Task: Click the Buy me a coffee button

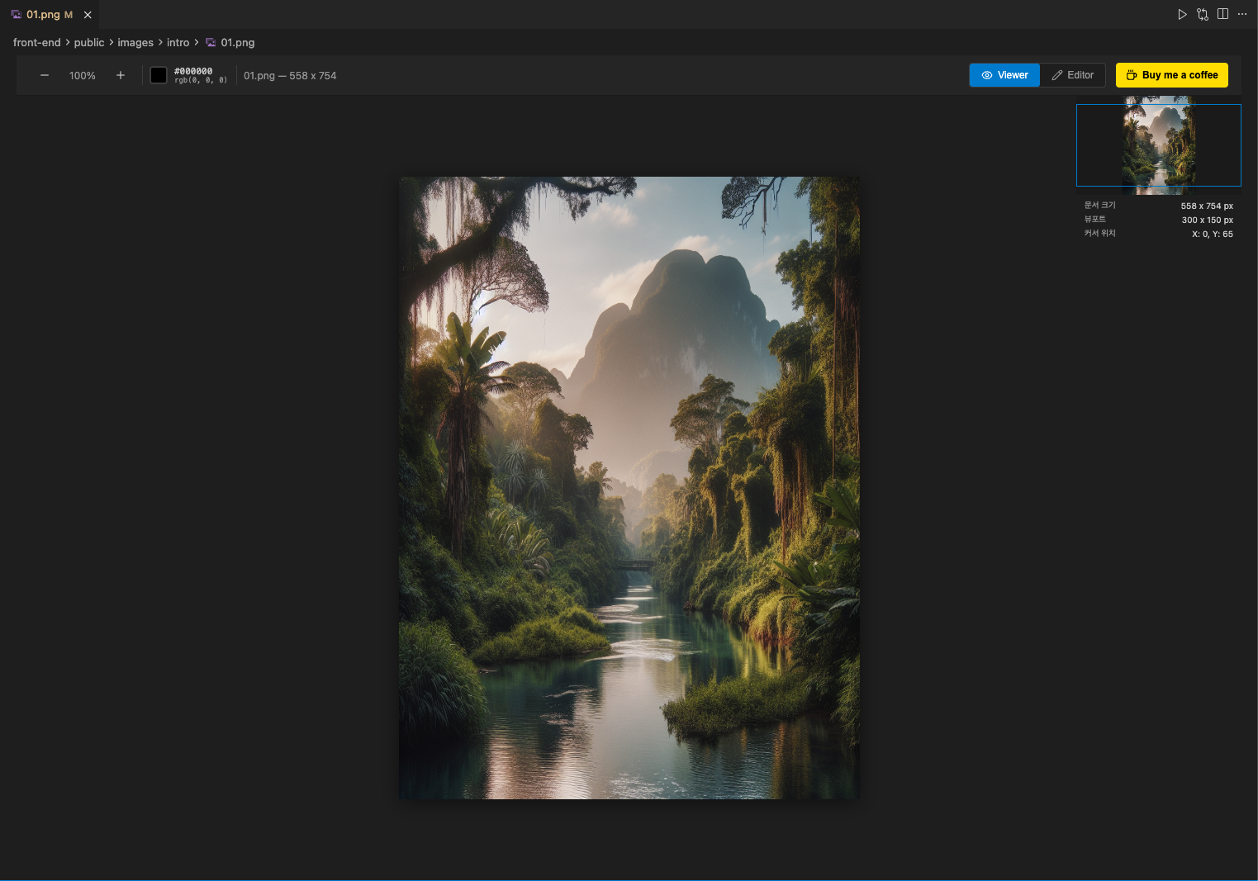Action: click(1171, 75)
